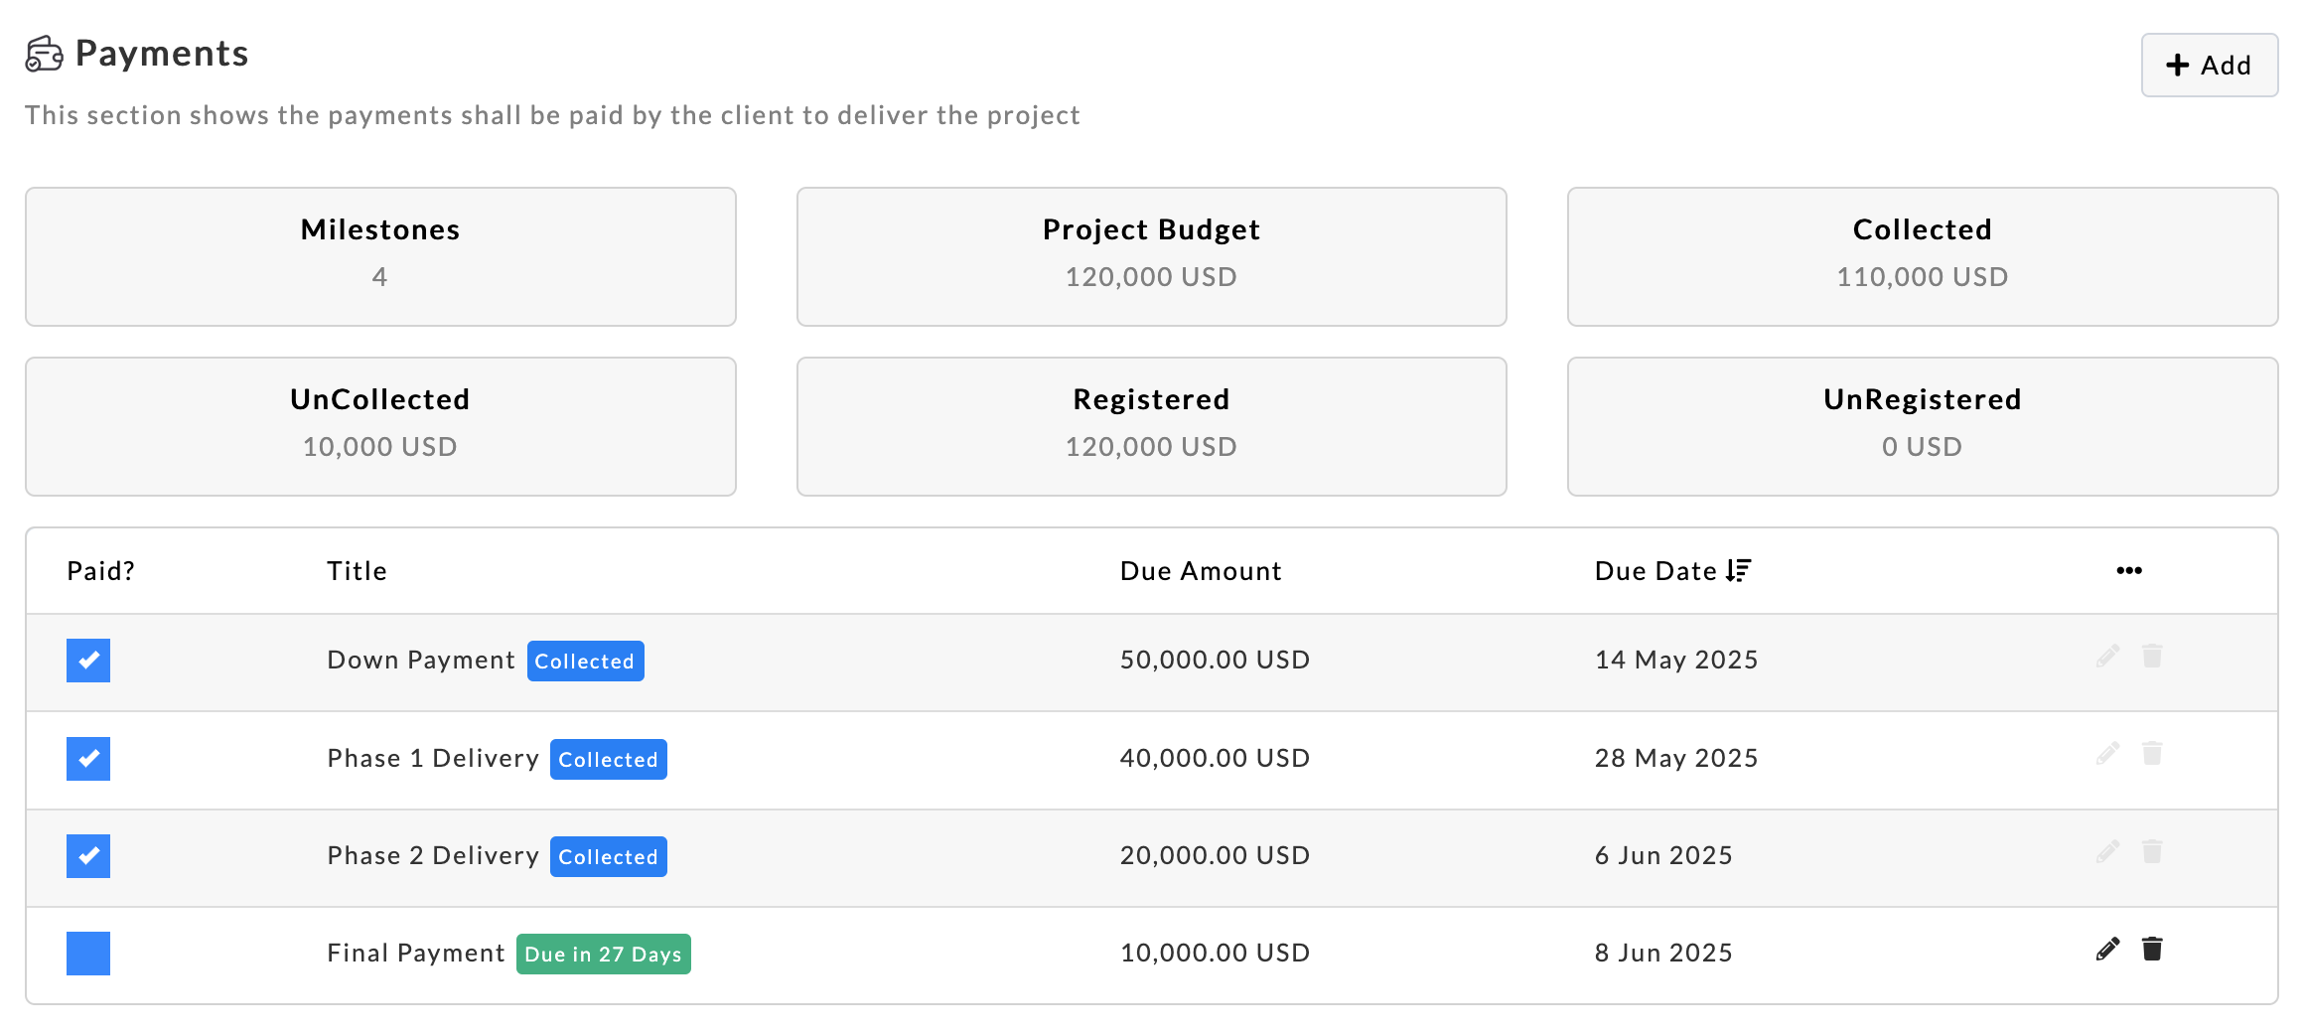Viewport: 2304px width, 1034px height.
Task: Mark Final Payment as paid
Action: pos(88,954)
